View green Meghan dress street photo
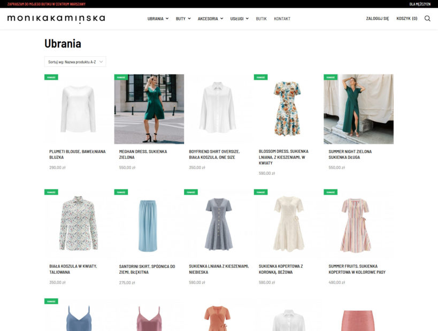The height and width of the screenshot is (331, 438). (149, 109)
